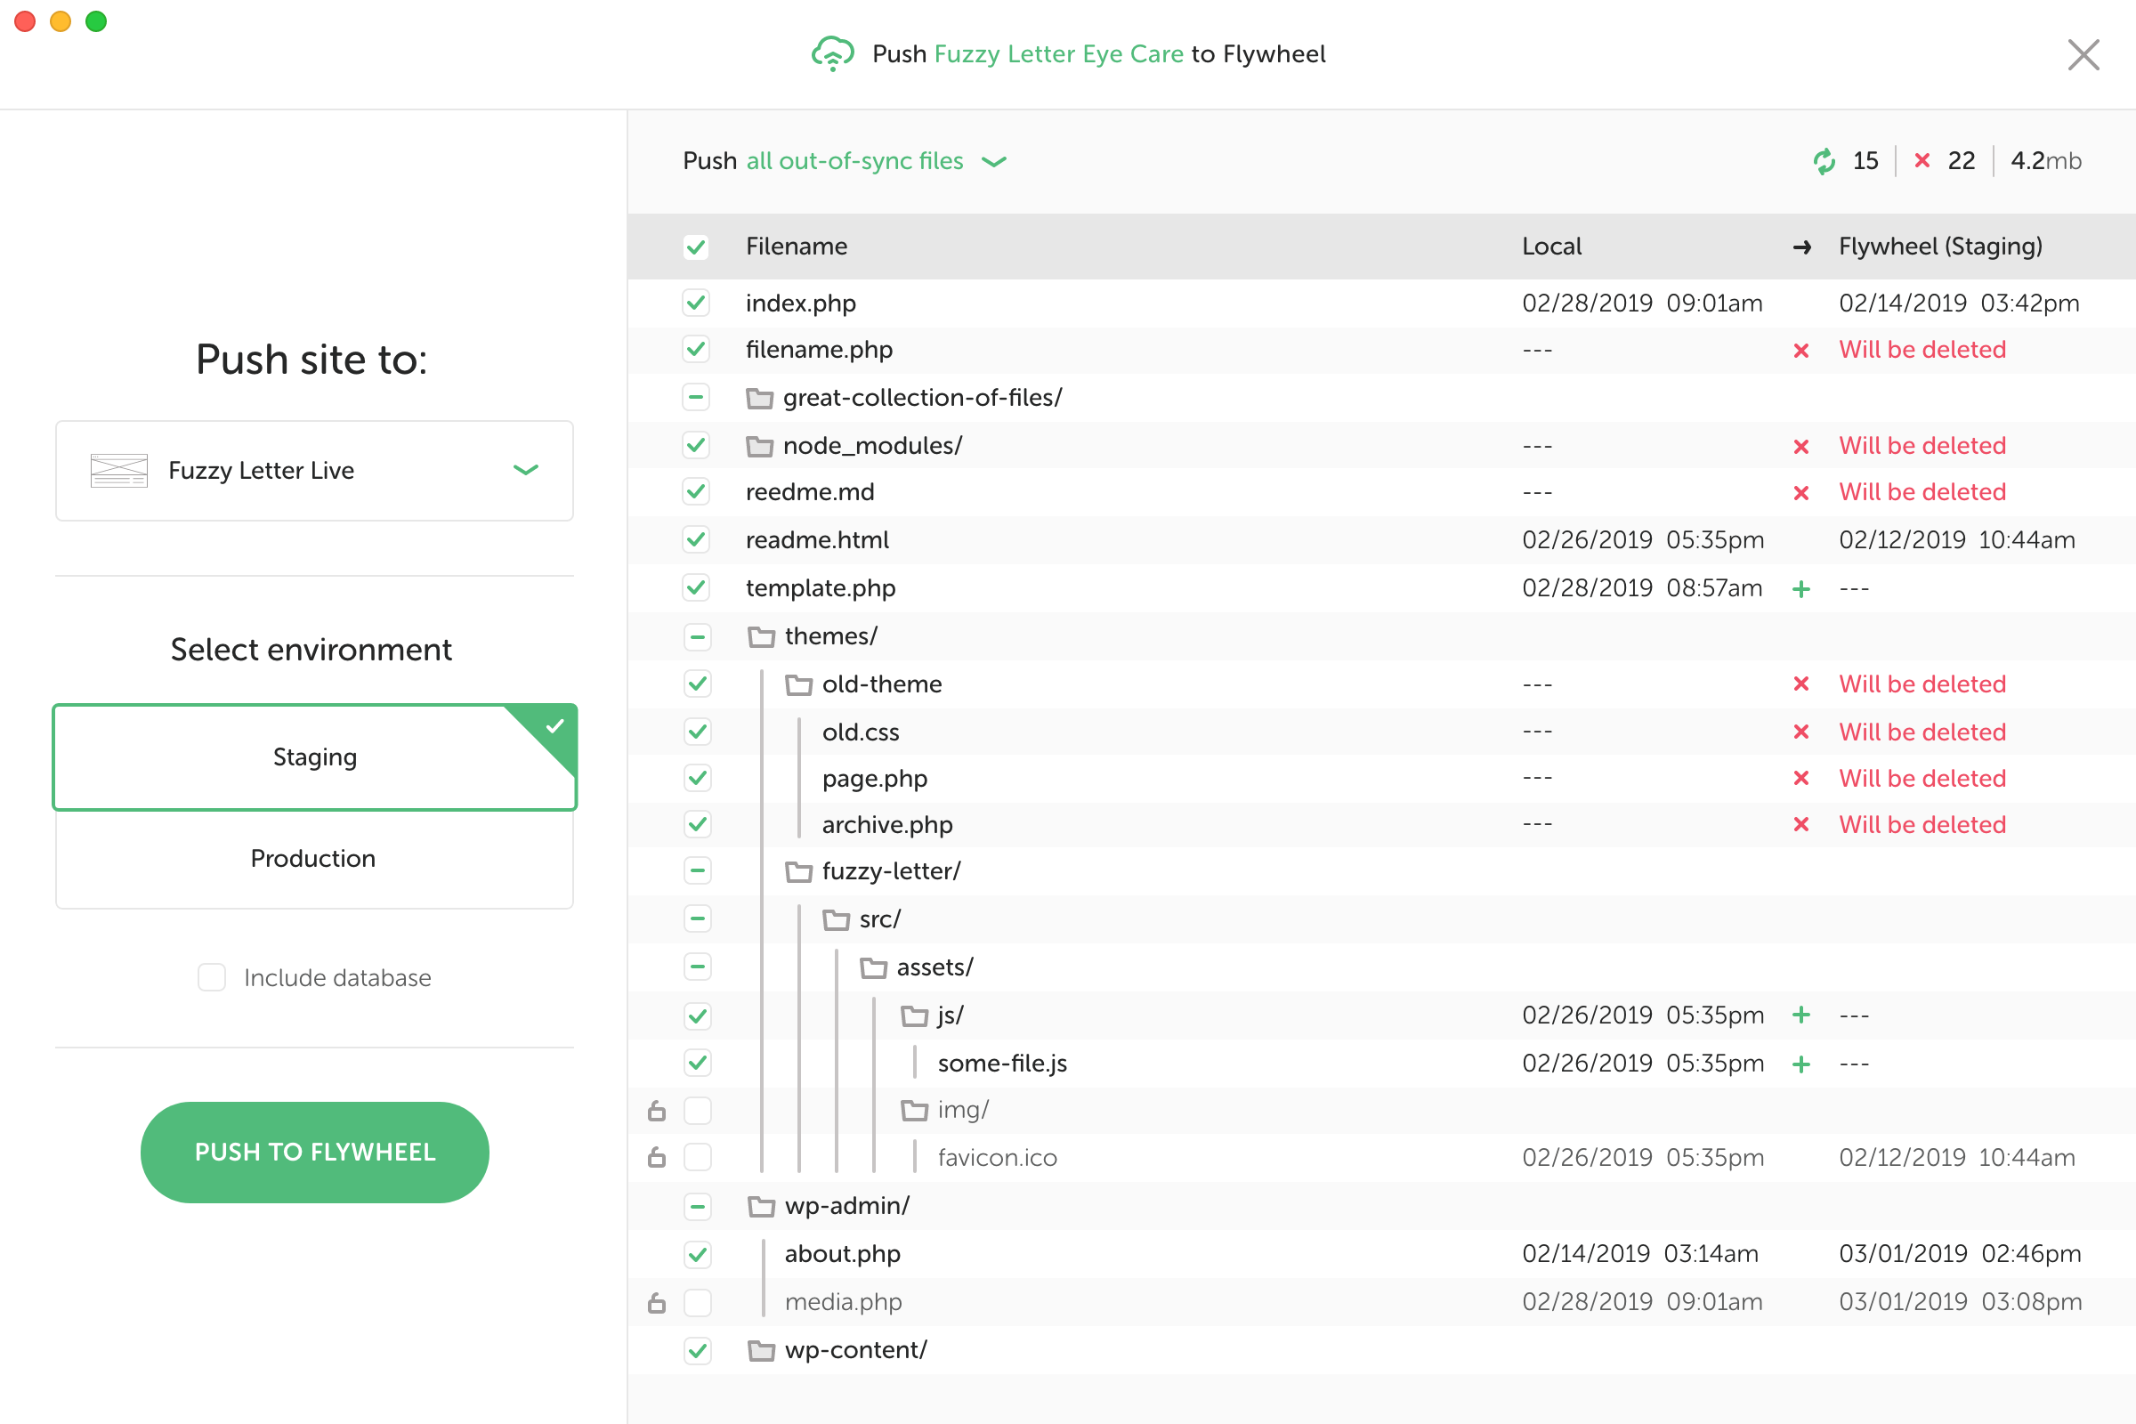Viewport: 2136px width, 1424px height.
Task: Click the minus collapse icon next to fuzzy-letter/
Action: pos(696,872)
